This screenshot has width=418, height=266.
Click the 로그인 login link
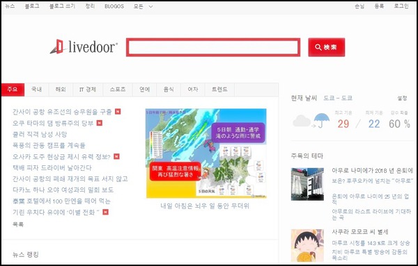401,6
